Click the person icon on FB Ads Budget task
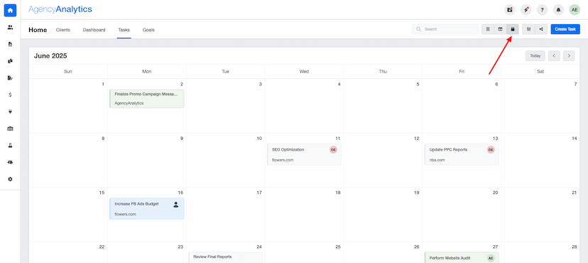The width and height of the screenshot is (588, 263). pyautogui.click(x=176, y=205)
